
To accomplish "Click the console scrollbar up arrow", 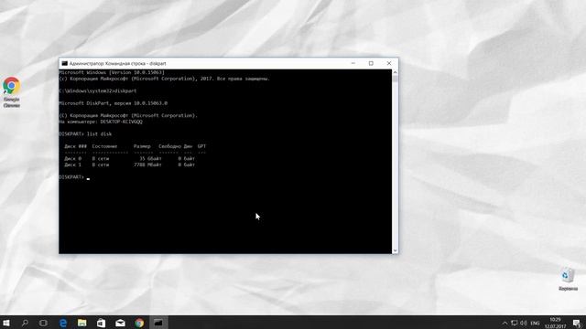I will [395, 72].
